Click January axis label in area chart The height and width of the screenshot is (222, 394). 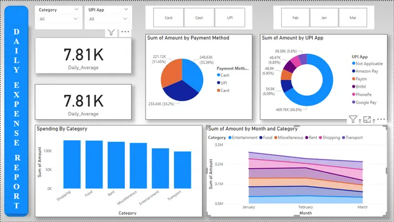[x=249, y=207]
